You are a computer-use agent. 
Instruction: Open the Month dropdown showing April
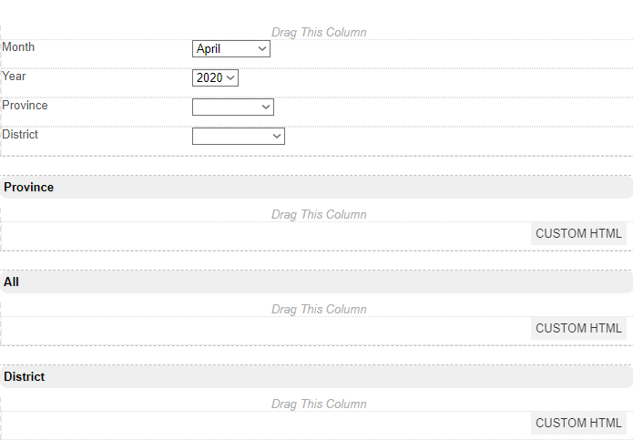[x=231, y=49]
